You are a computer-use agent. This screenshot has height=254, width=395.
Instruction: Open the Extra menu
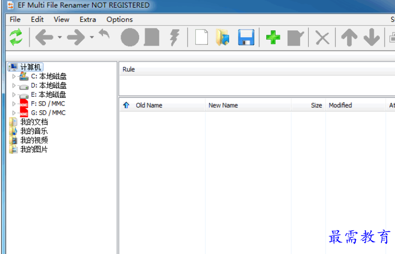tap(88, 20)
